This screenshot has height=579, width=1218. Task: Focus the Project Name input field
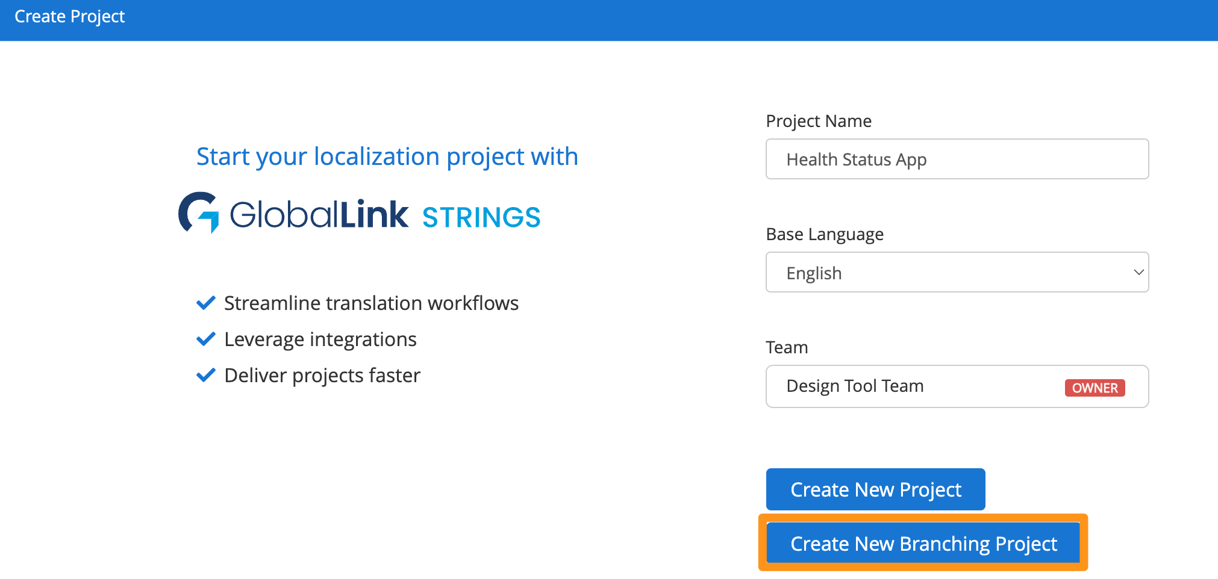point(957,159)
